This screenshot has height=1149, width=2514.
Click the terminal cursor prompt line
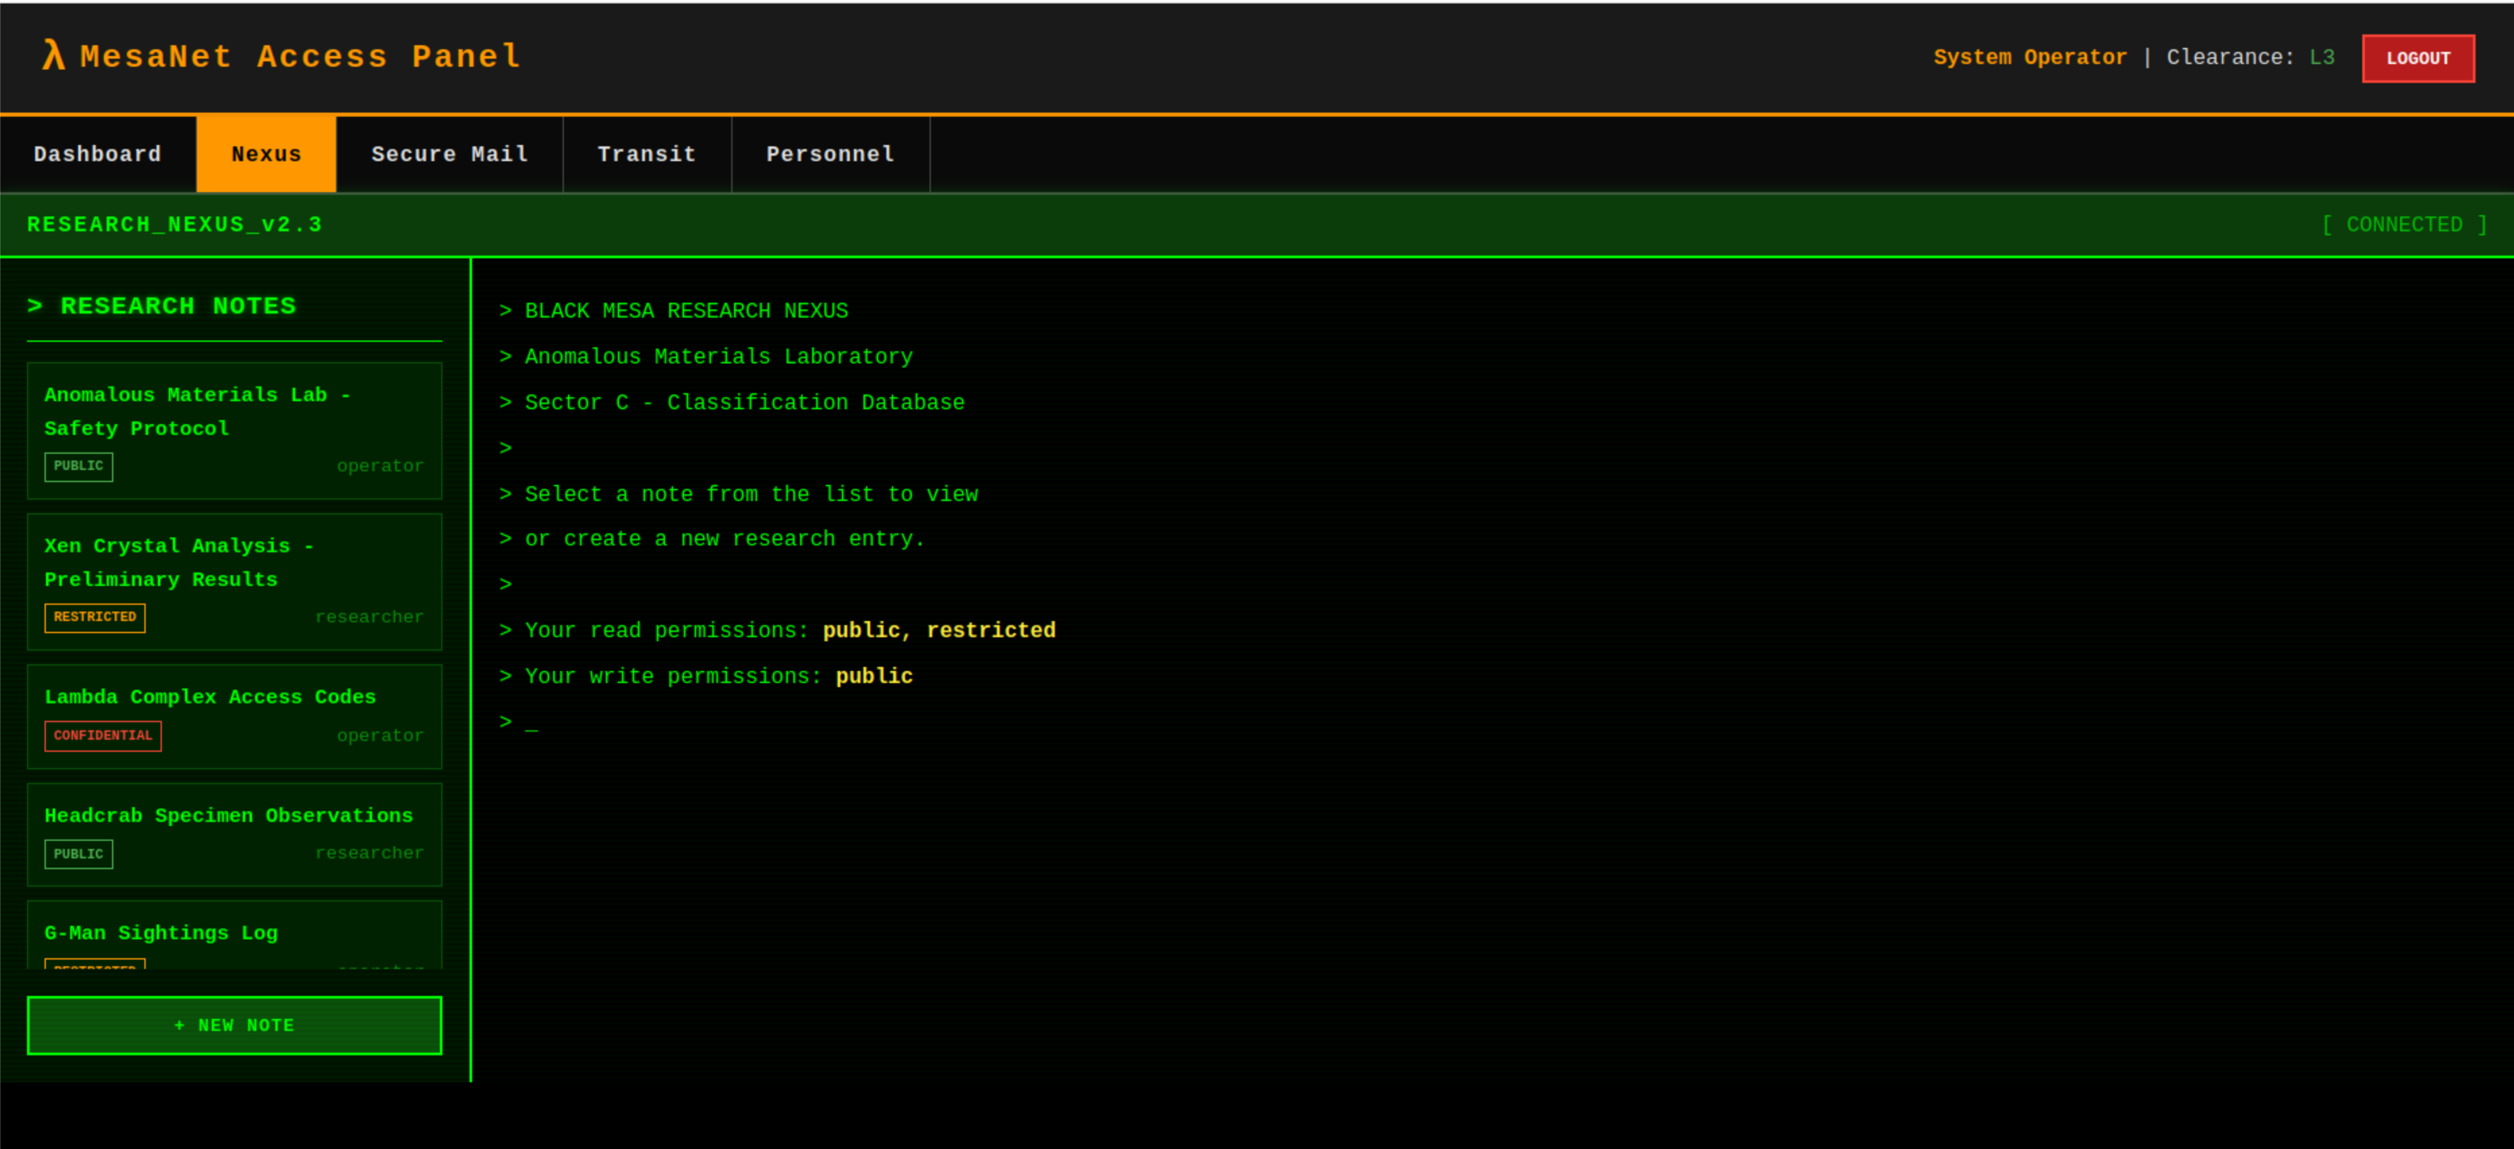[518, 723]
